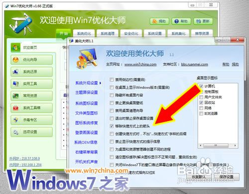Go to 系统设置 tab

coord(154,33)
